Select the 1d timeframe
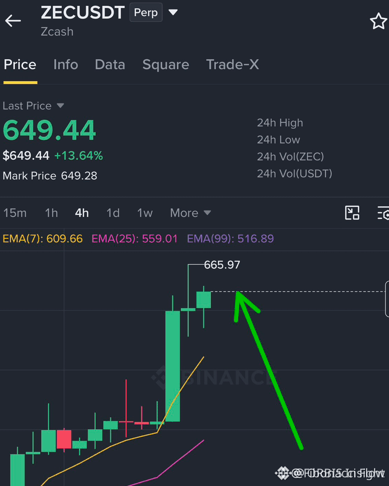 click(x=113, y=213)
